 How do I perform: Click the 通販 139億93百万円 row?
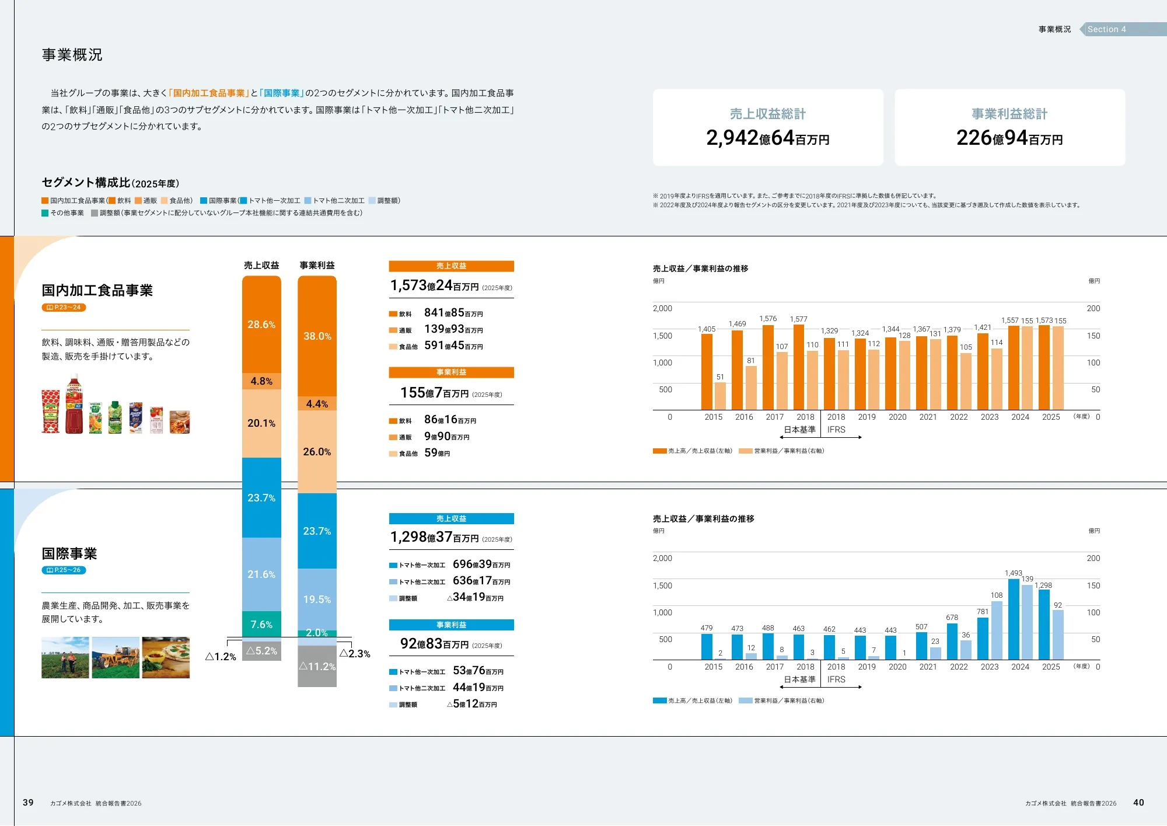click(x=436, y=329)
